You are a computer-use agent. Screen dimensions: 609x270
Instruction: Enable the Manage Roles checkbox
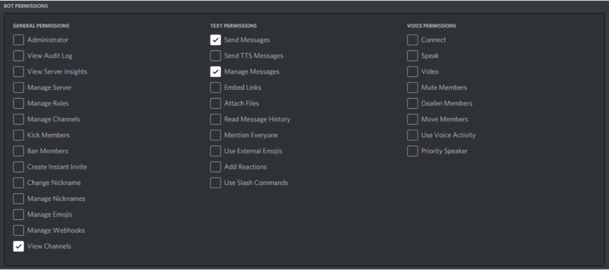[18, 103]
